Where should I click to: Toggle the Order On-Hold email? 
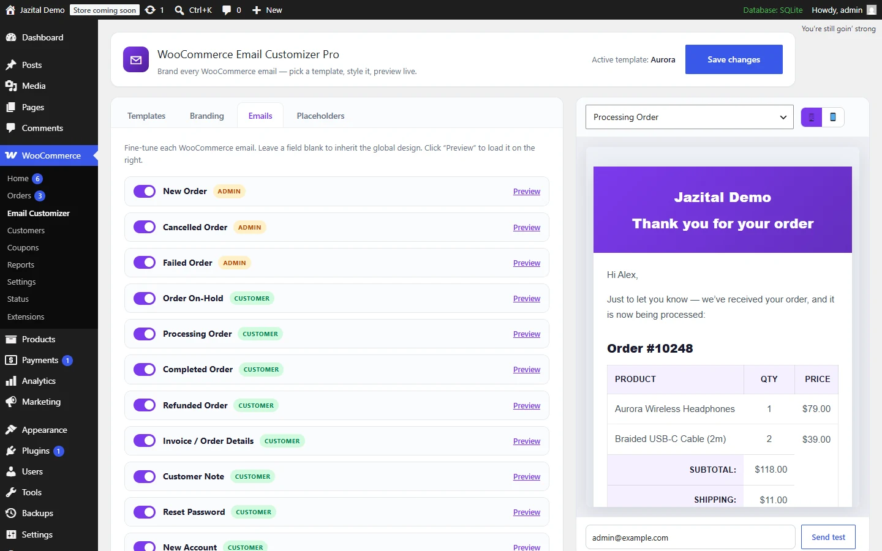pos(145,298)
